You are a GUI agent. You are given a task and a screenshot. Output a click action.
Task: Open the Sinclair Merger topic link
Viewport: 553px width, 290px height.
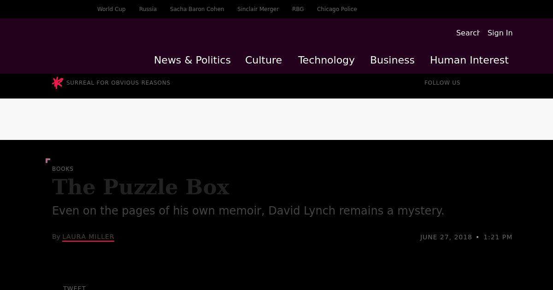[x=258, y=9]
